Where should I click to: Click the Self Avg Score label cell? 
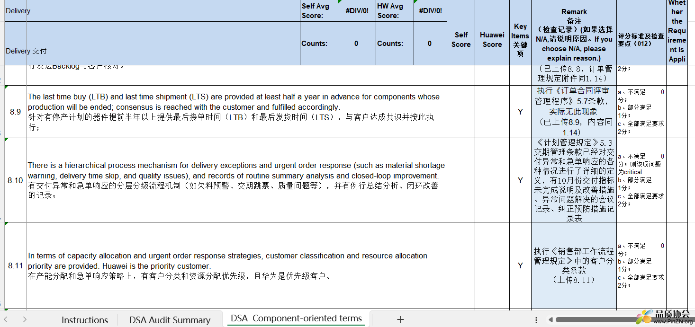[x=319, y=10]
